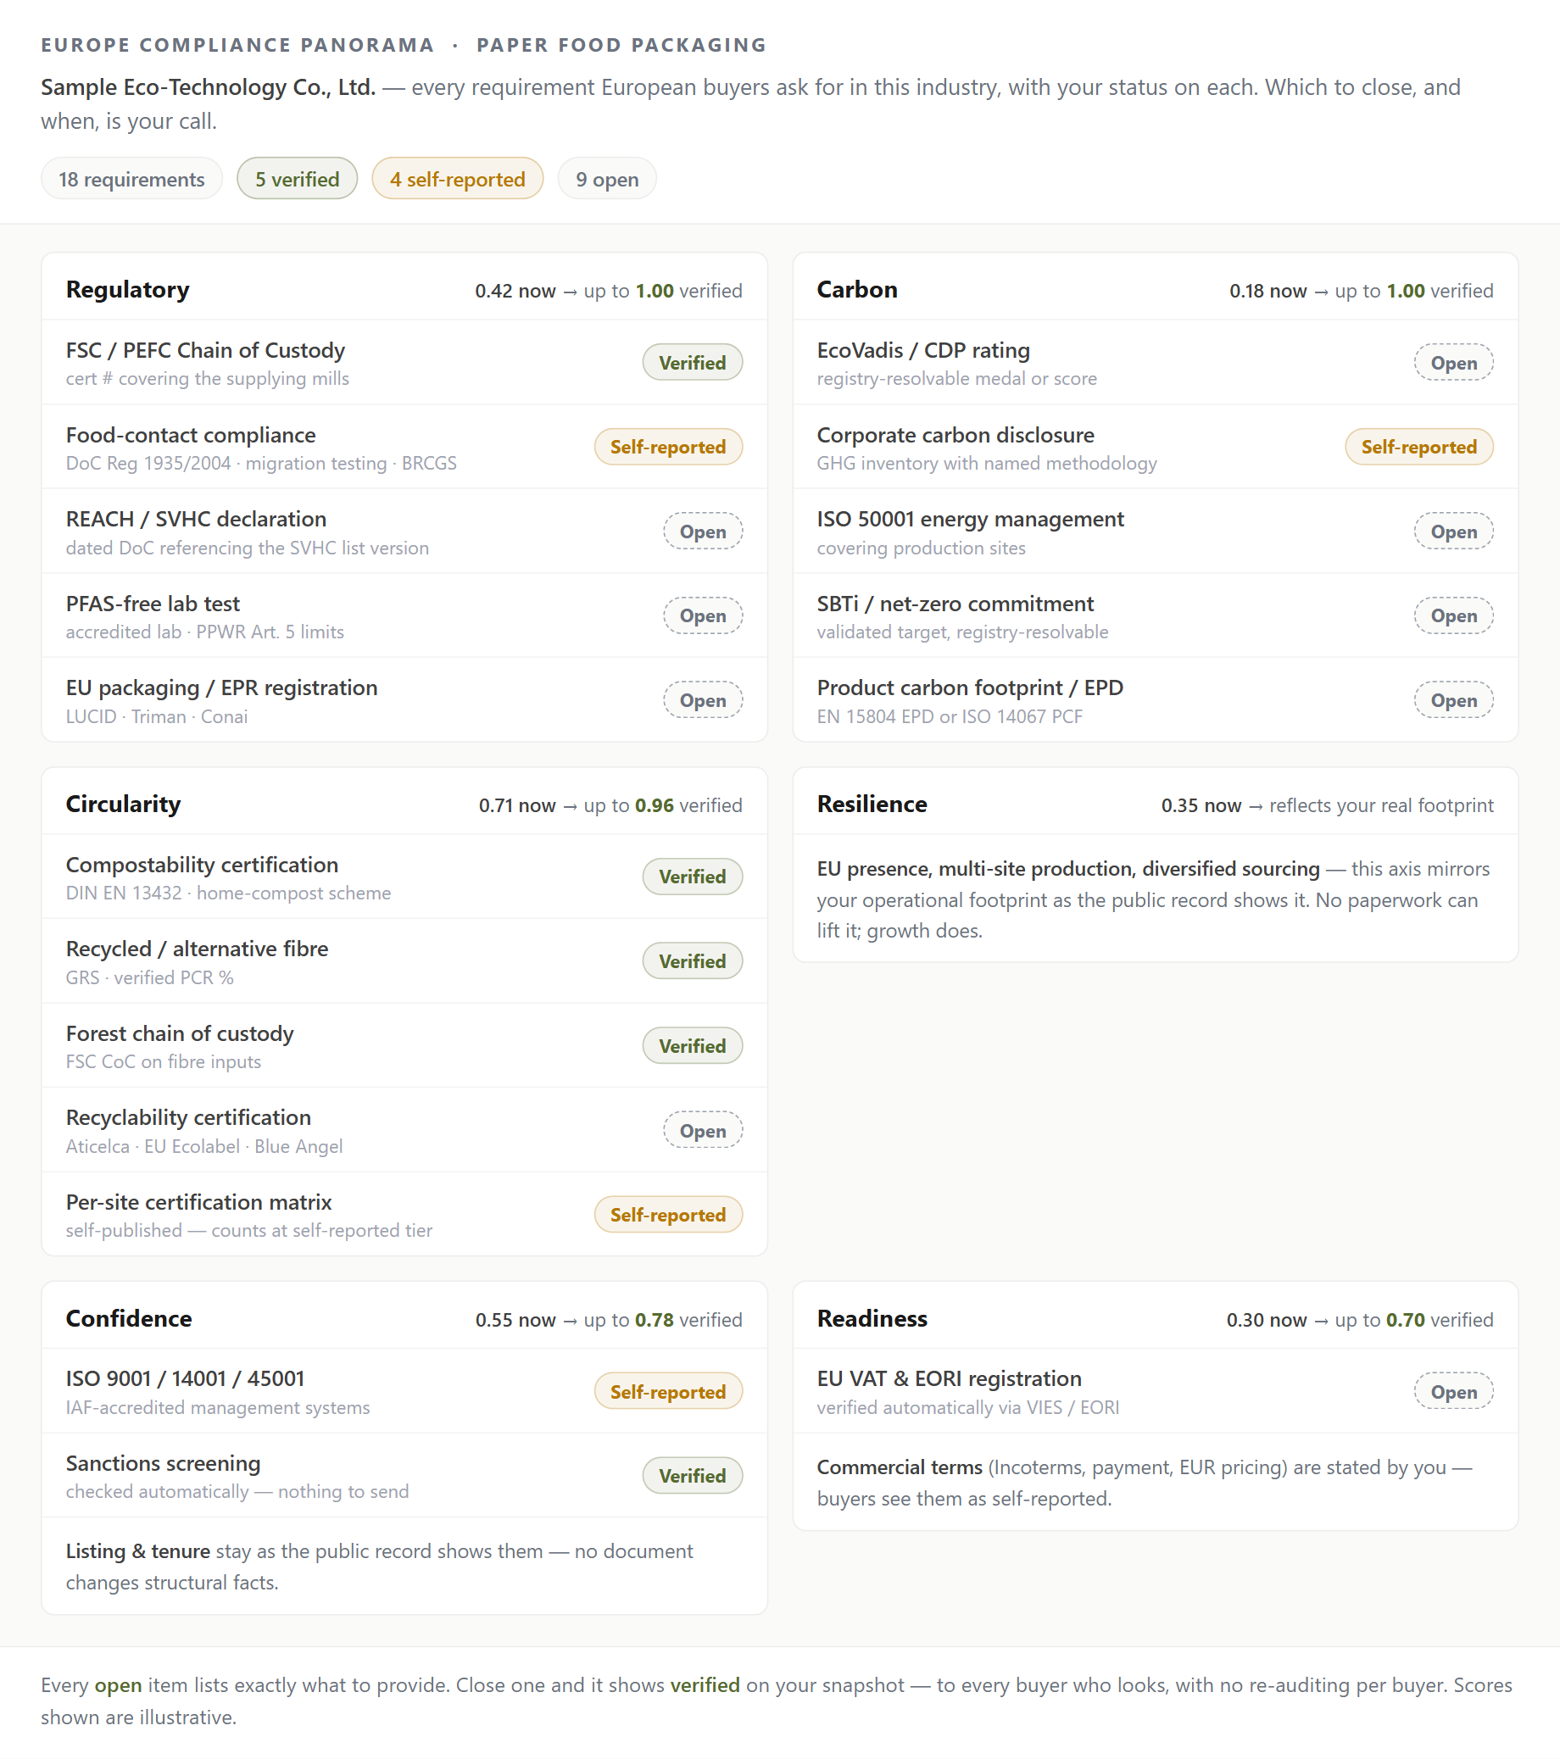Click 'Sample Eco-Technology Co., Ltd.' company name
This screenshot has width=1560, height=1759.
coord(209,87)
